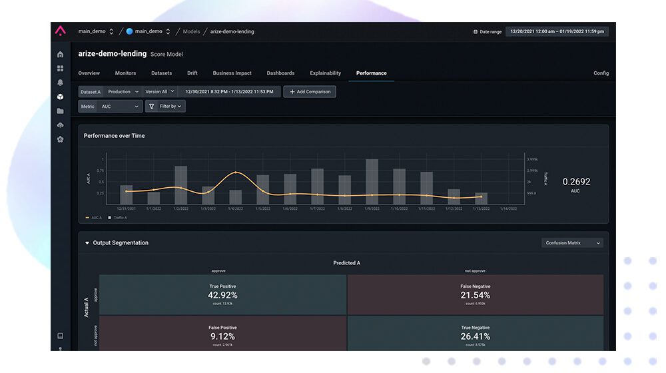Select the cube models icon in sidebar
The height and width of the screenshot is (373, 666).
pos(61,97)
